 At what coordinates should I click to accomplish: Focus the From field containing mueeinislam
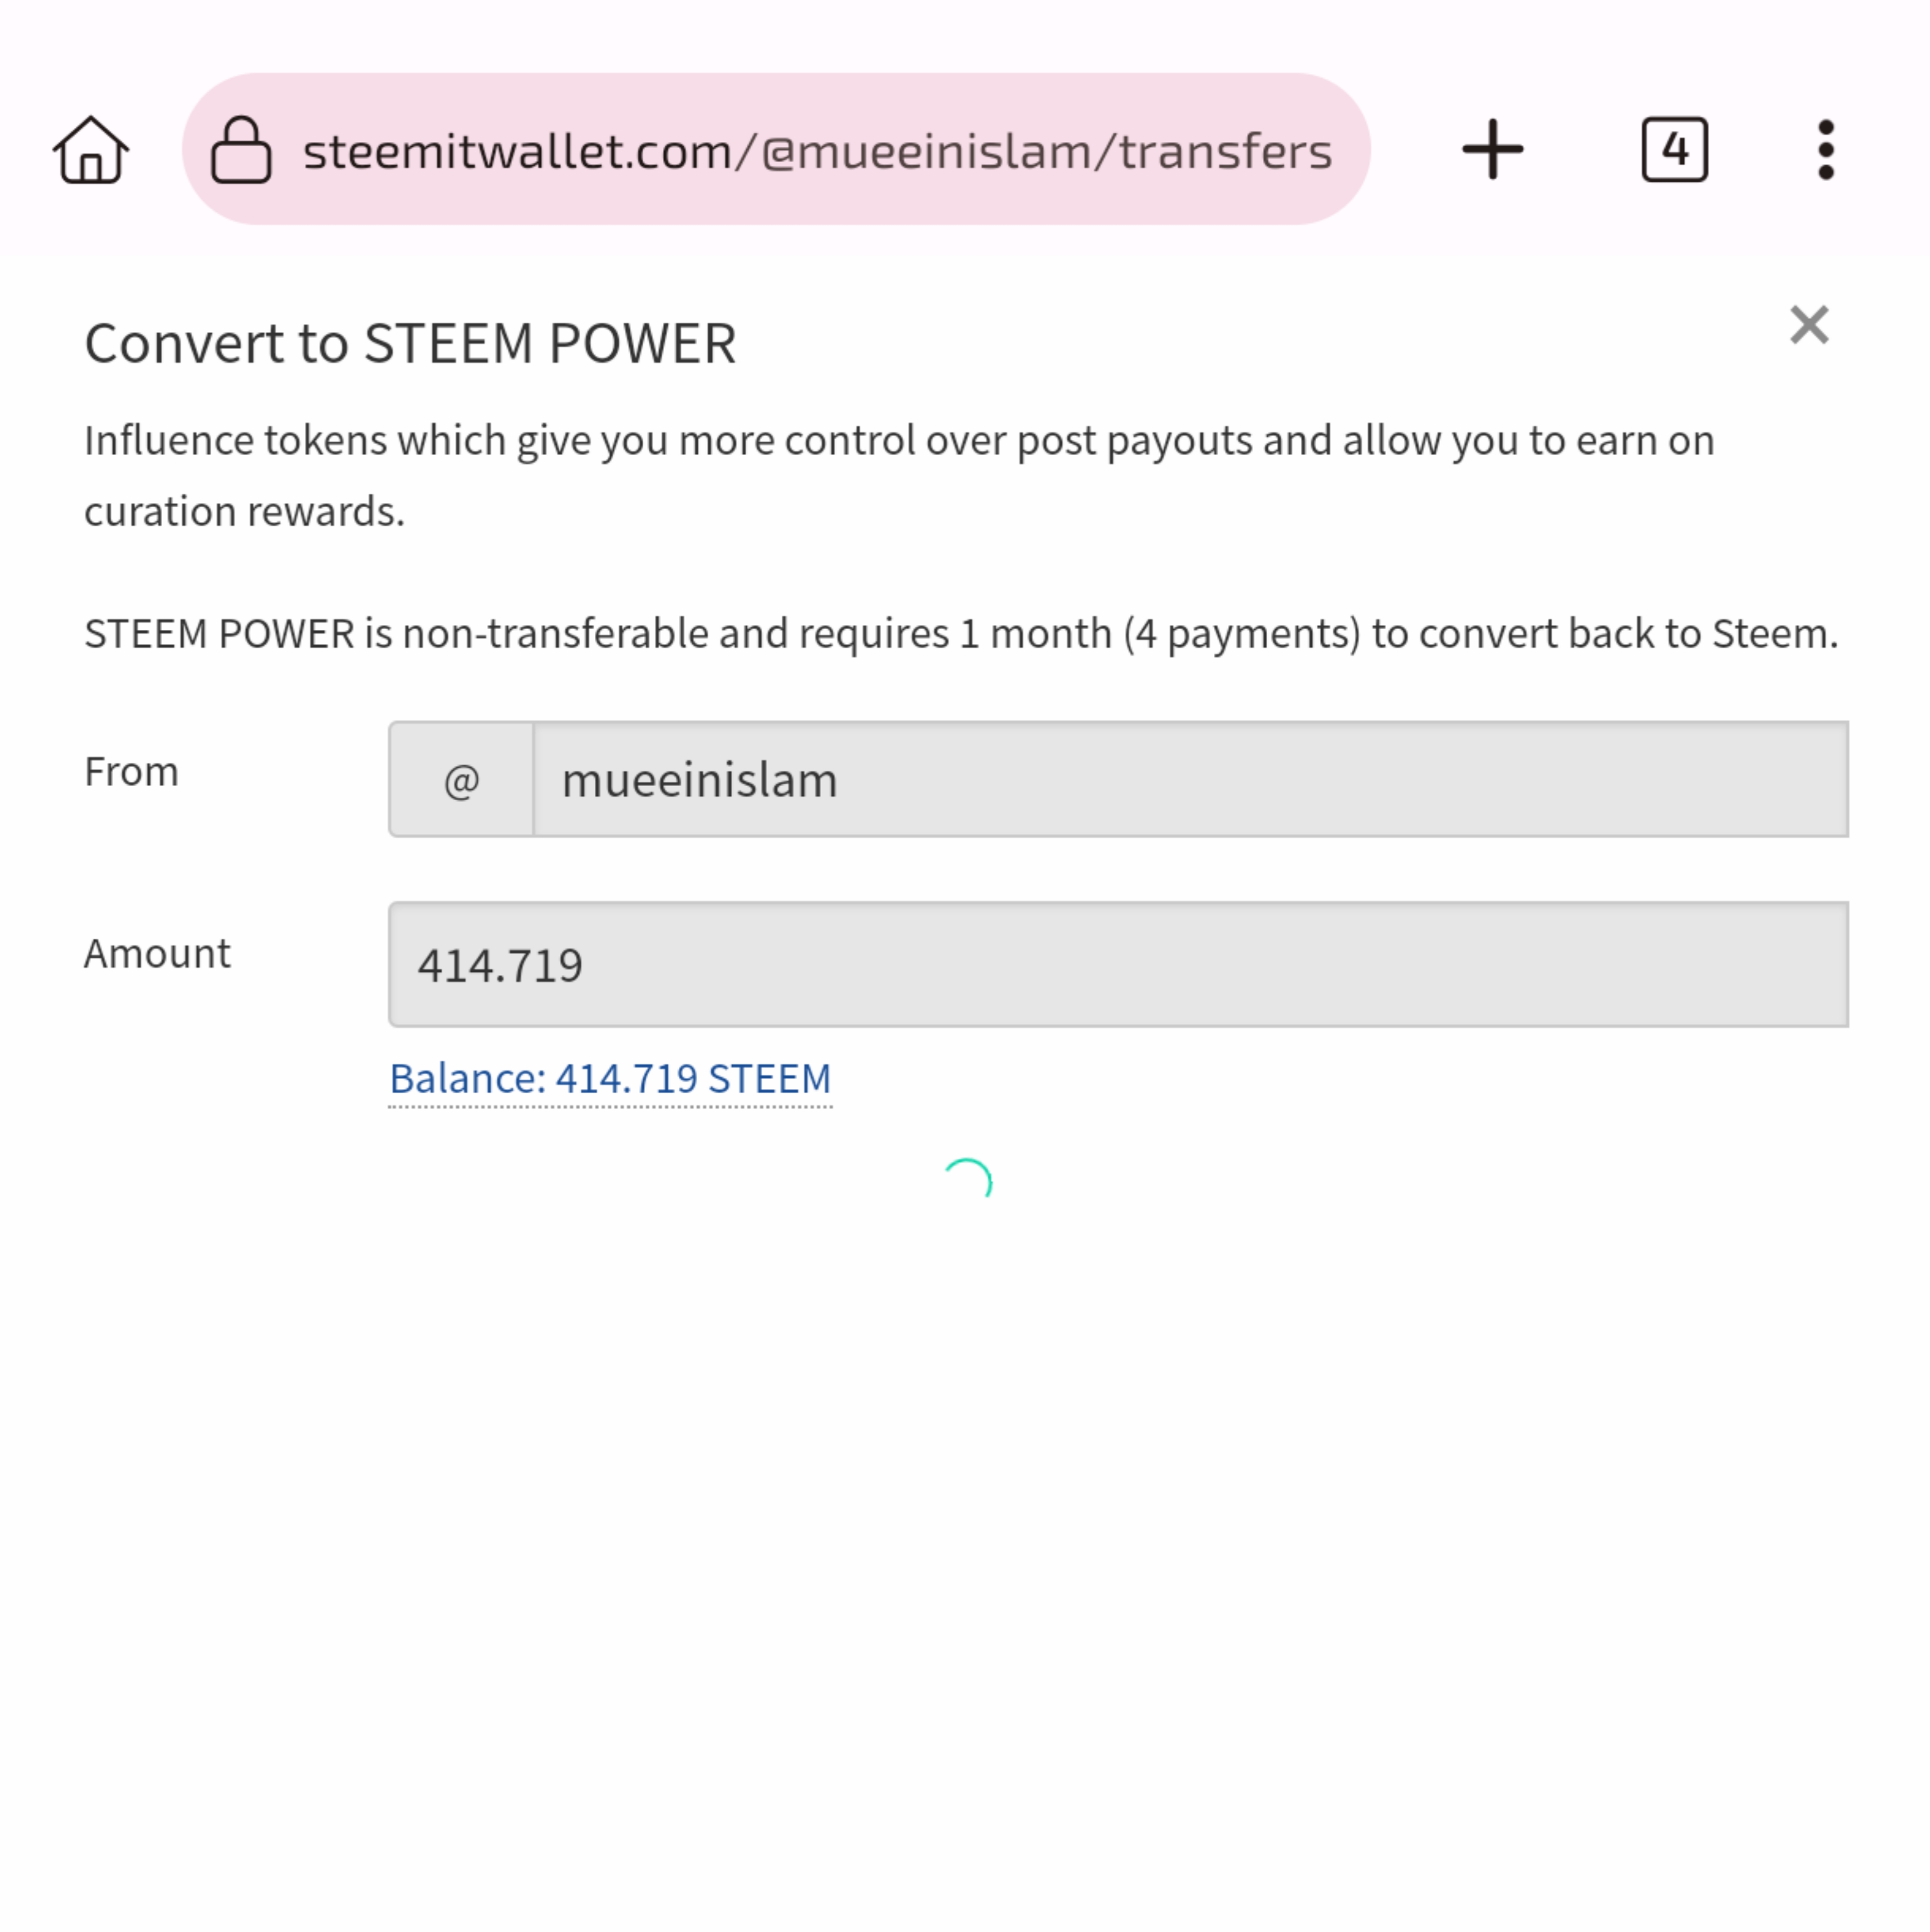point(1190,779)
